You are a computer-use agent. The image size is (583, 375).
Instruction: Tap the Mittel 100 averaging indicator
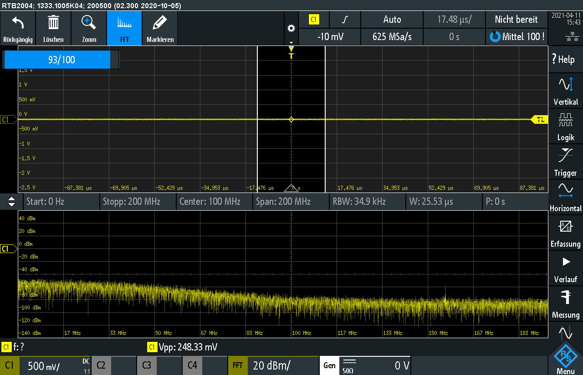(x=516, y=37)
